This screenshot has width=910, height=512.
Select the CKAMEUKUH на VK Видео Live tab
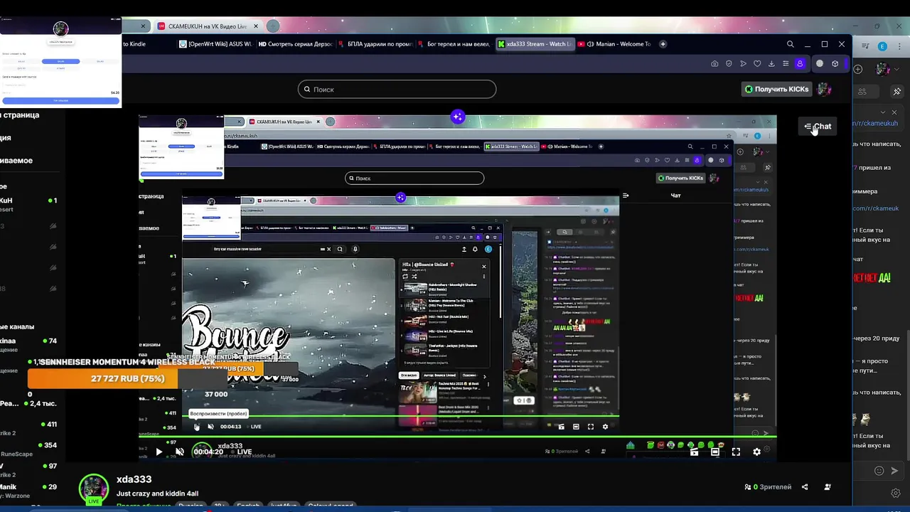click(207, 26)
